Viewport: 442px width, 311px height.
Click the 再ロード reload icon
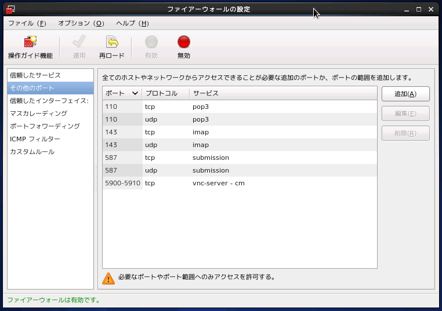pos(112,42)
